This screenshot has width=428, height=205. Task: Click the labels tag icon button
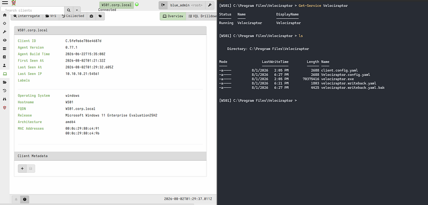coord(100,16)
